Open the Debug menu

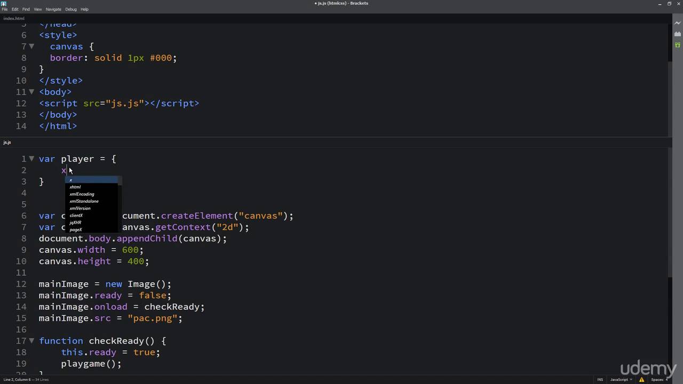tap(71, 9)
